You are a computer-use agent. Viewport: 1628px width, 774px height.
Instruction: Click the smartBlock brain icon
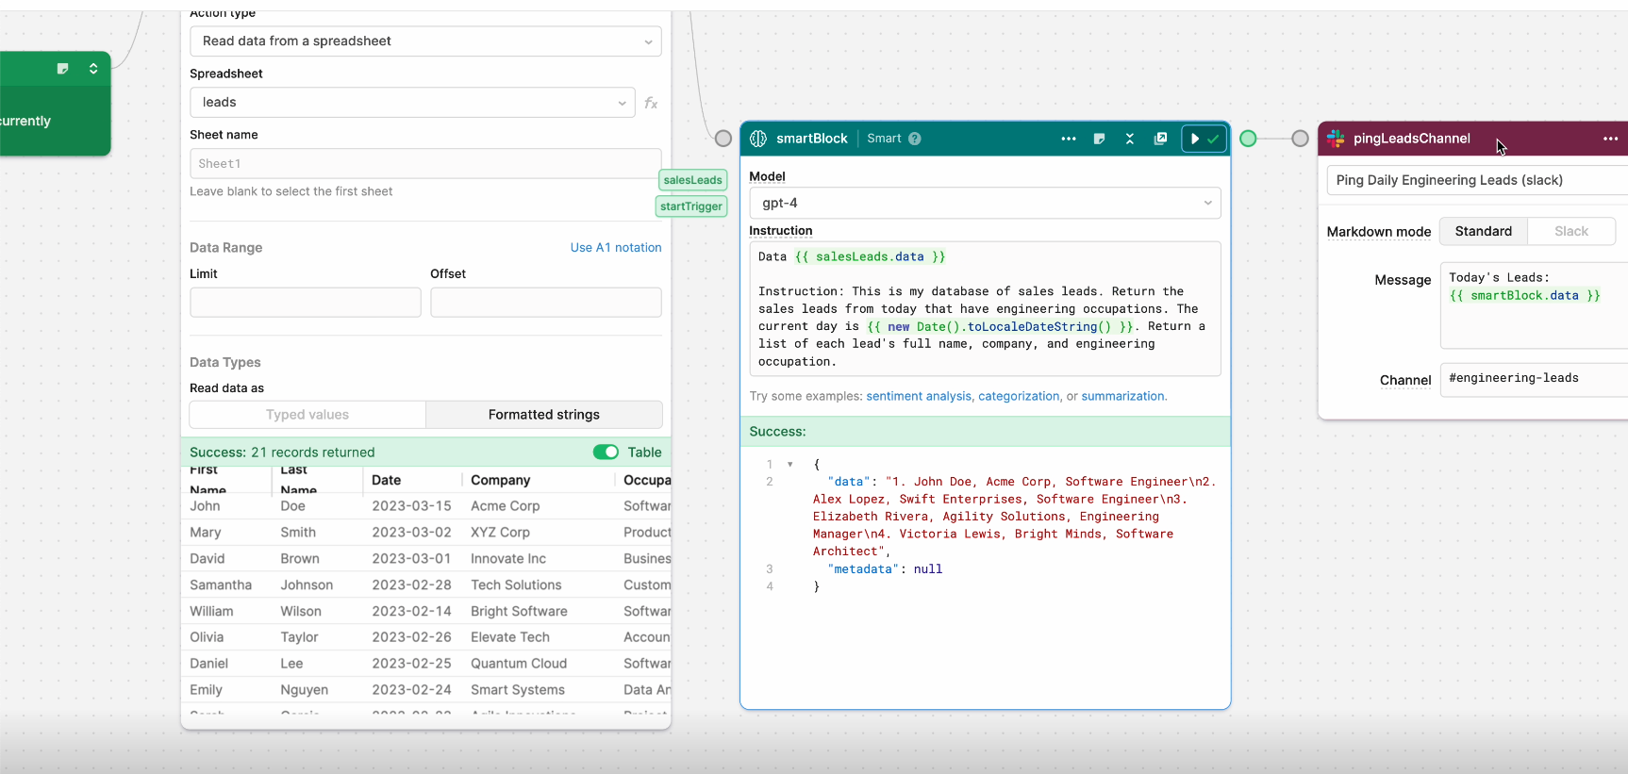[x=758, y=139]
